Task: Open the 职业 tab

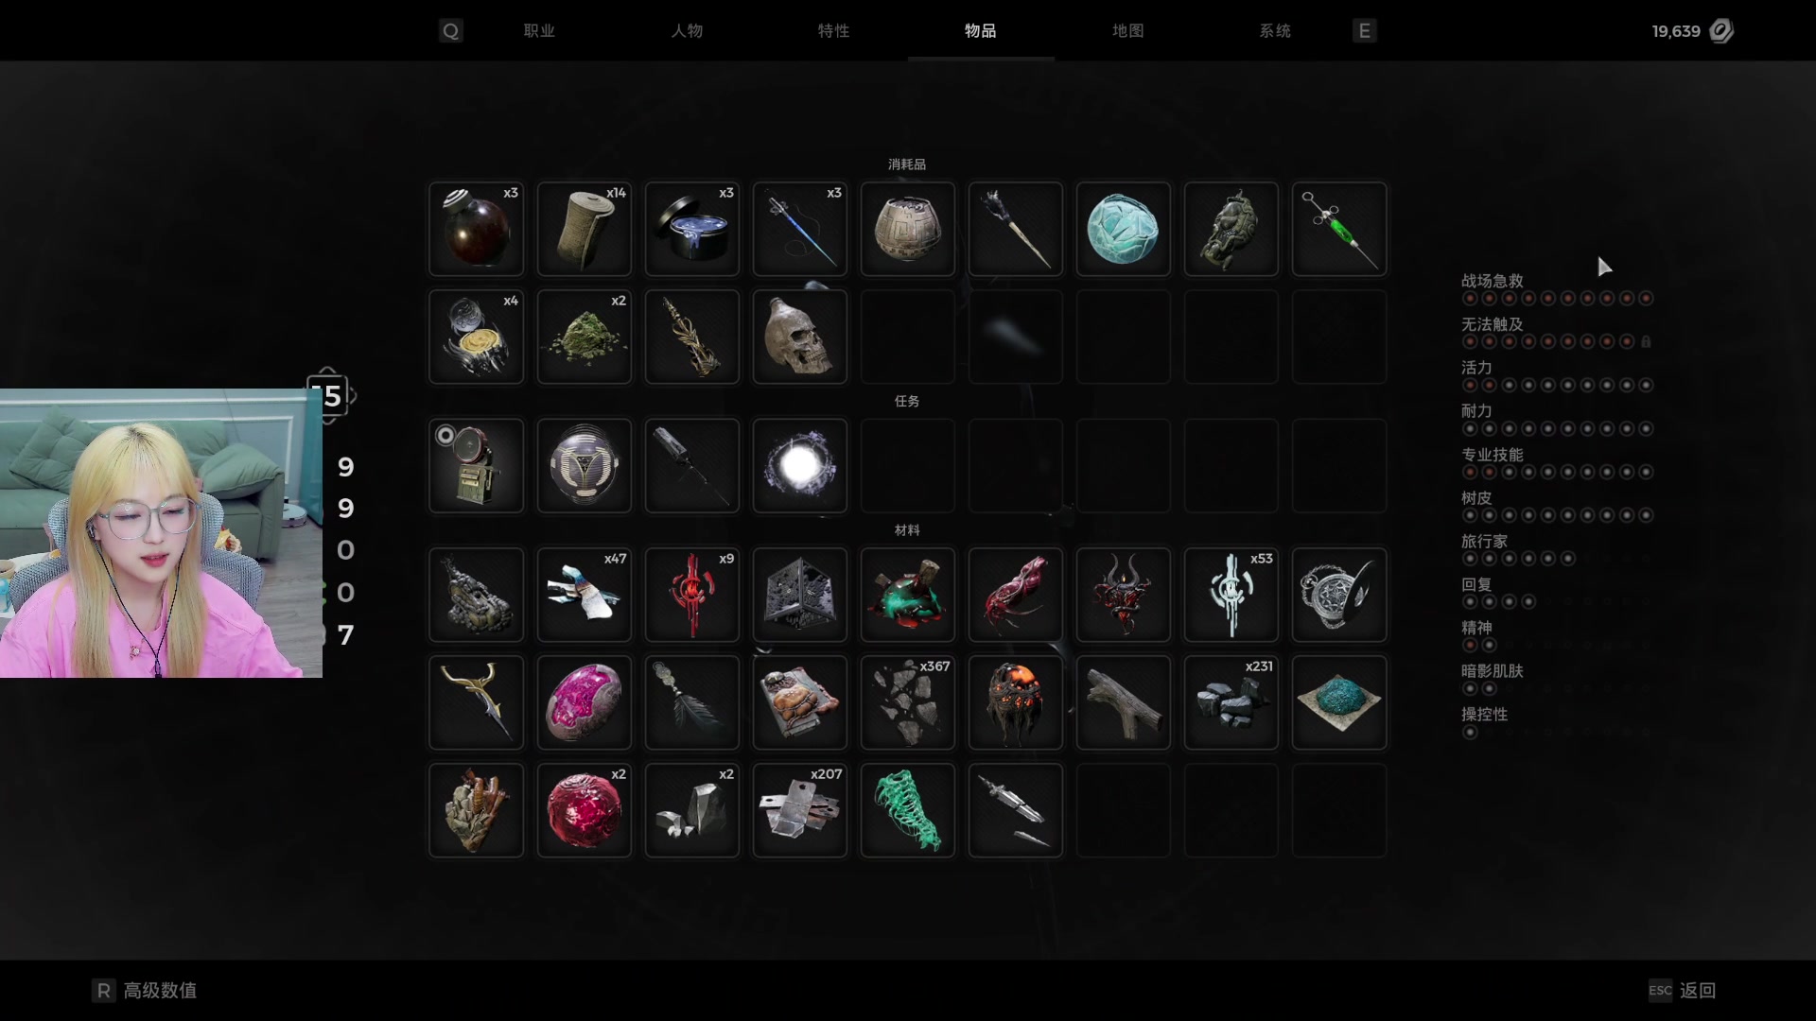Action: (539, 31)
